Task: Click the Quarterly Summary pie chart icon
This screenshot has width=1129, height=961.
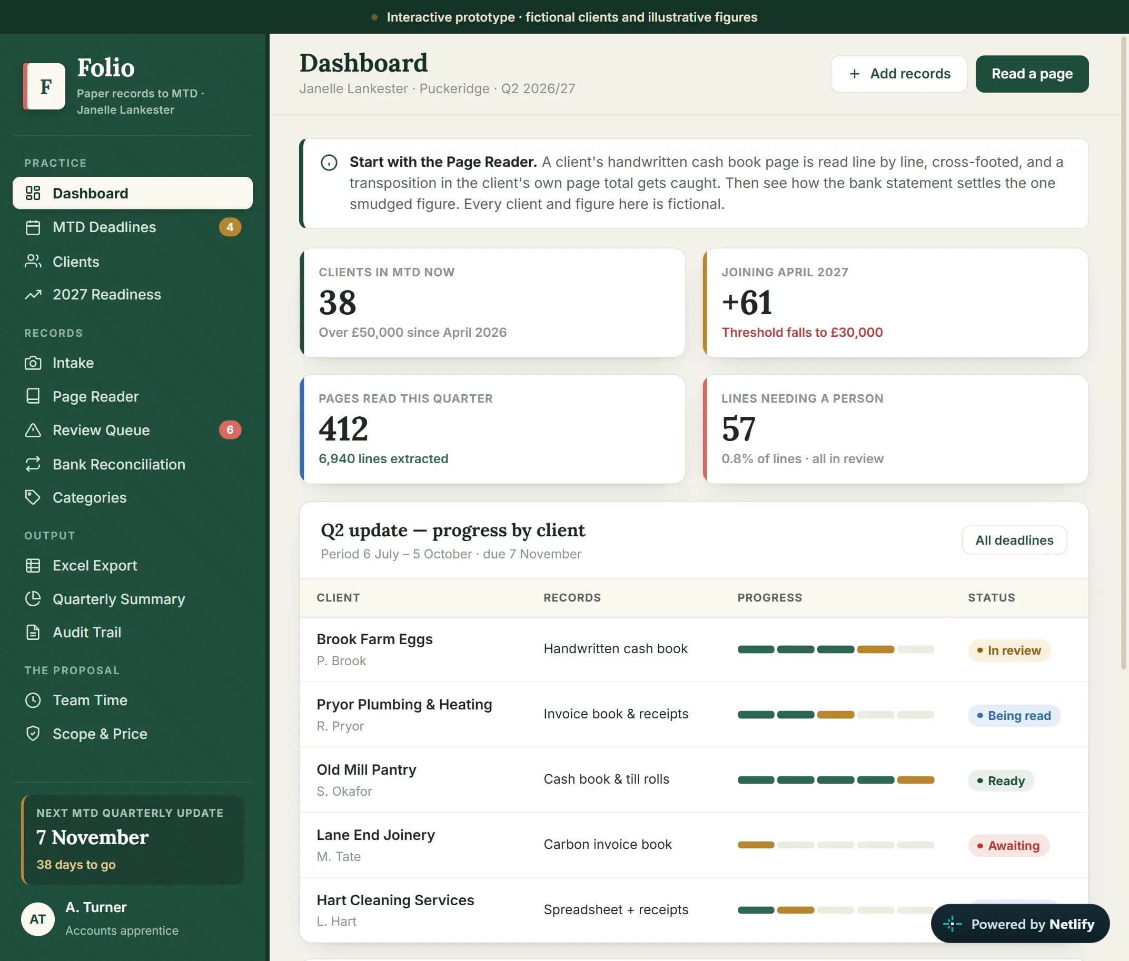Action: point(33,599)
